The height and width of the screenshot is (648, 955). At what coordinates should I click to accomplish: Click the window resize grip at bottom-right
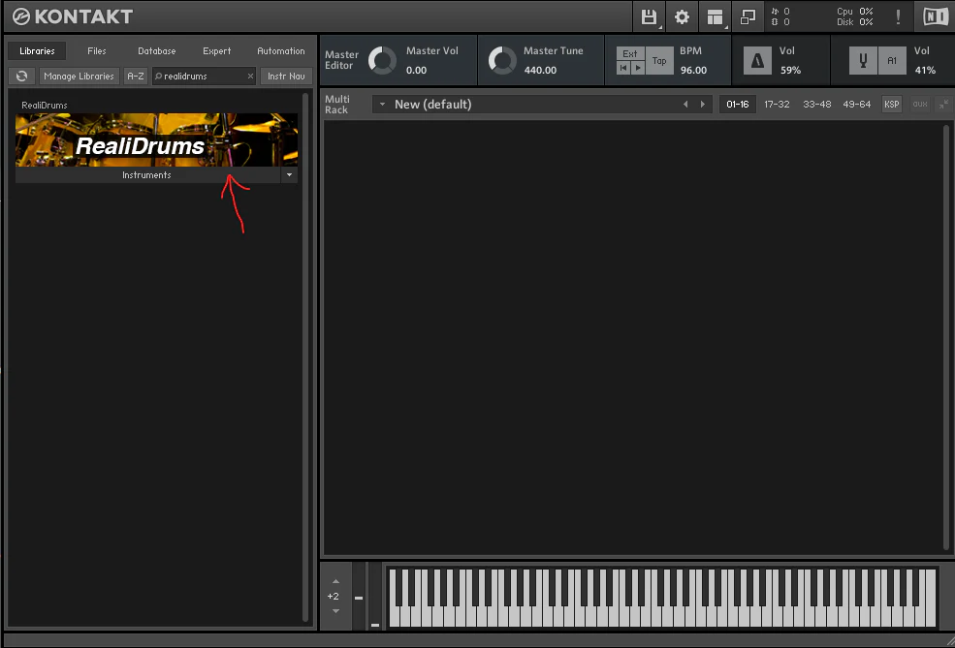[x=949, y=640]
